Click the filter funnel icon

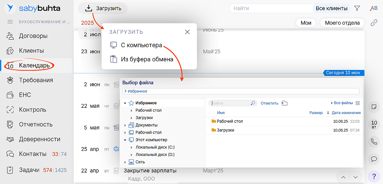click(357, 8)
